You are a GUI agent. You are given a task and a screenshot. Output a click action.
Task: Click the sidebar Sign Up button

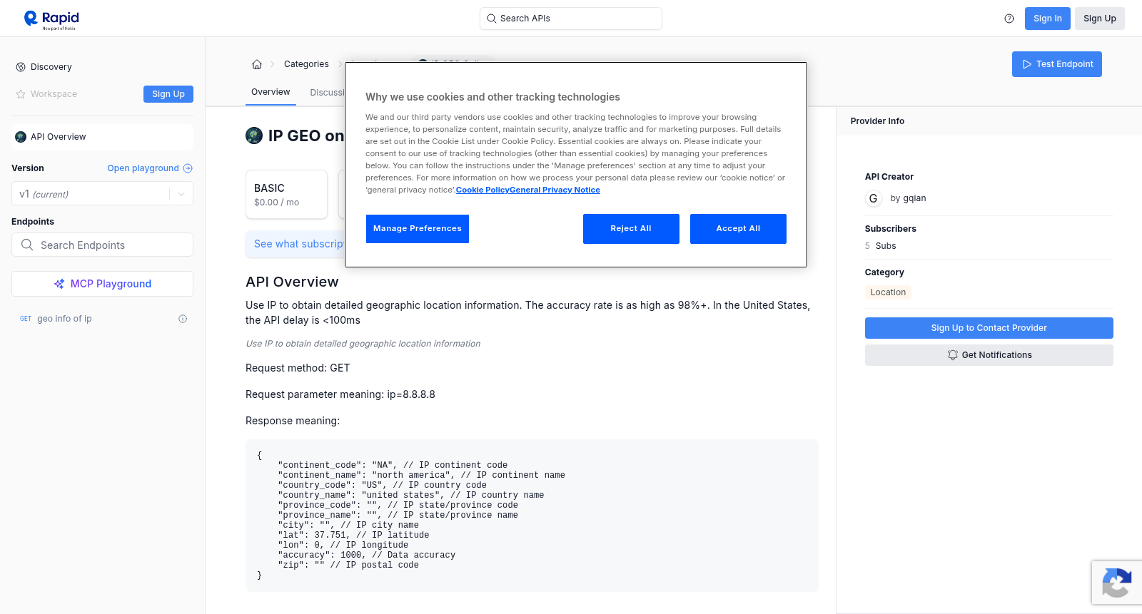pos(168,94)
